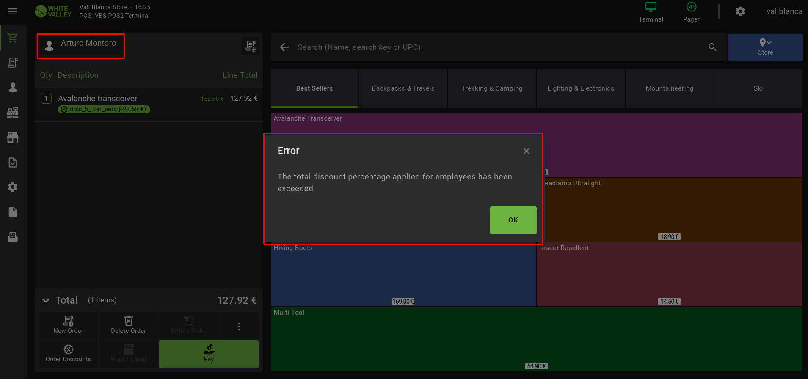Close the Error dialog with X
Image resolution: width=808 pixels, height=379 pixels.
[526, 151]
